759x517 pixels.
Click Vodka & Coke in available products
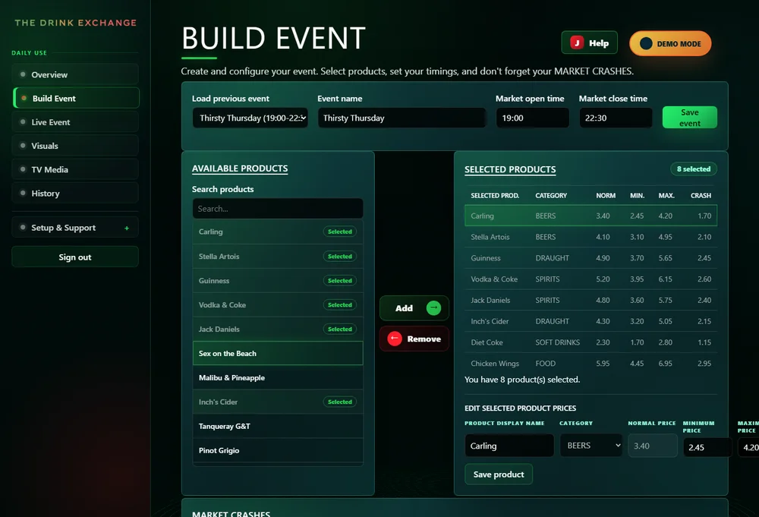(x=278, y=304)
